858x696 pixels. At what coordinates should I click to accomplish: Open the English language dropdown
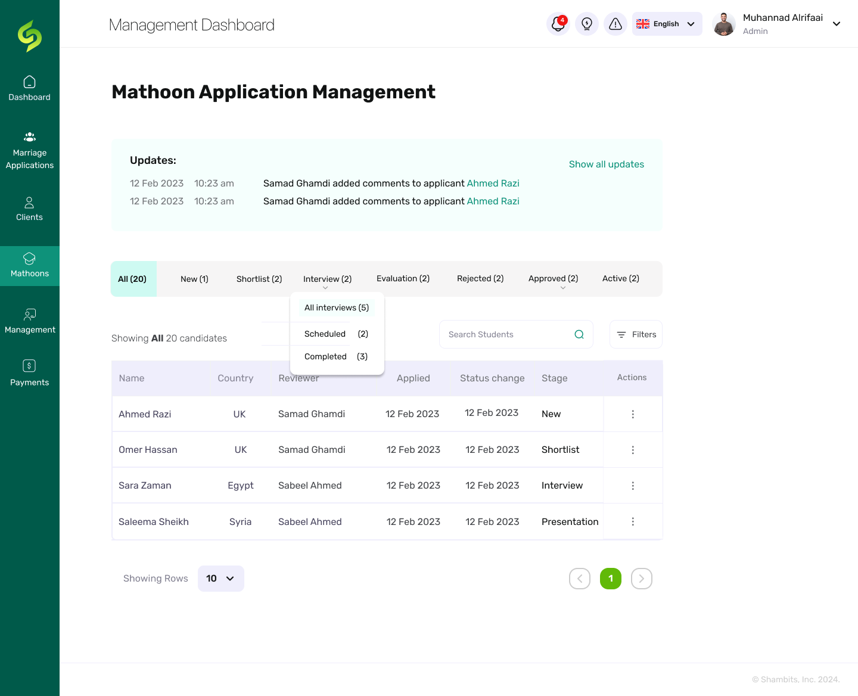pos(667,24)
